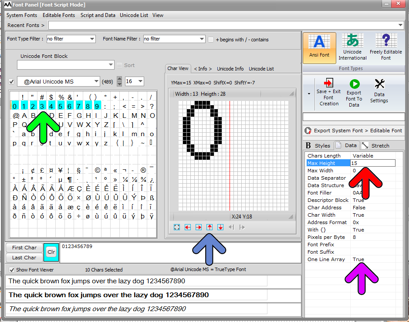The image size is (409, 322).
Task: Decrease font size with stepper down arrow
Action: click(x=119, y=84)
